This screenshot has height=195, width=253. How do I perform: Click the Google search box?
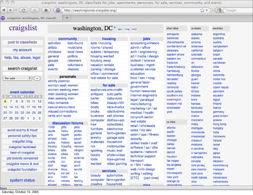click(239, 10)
